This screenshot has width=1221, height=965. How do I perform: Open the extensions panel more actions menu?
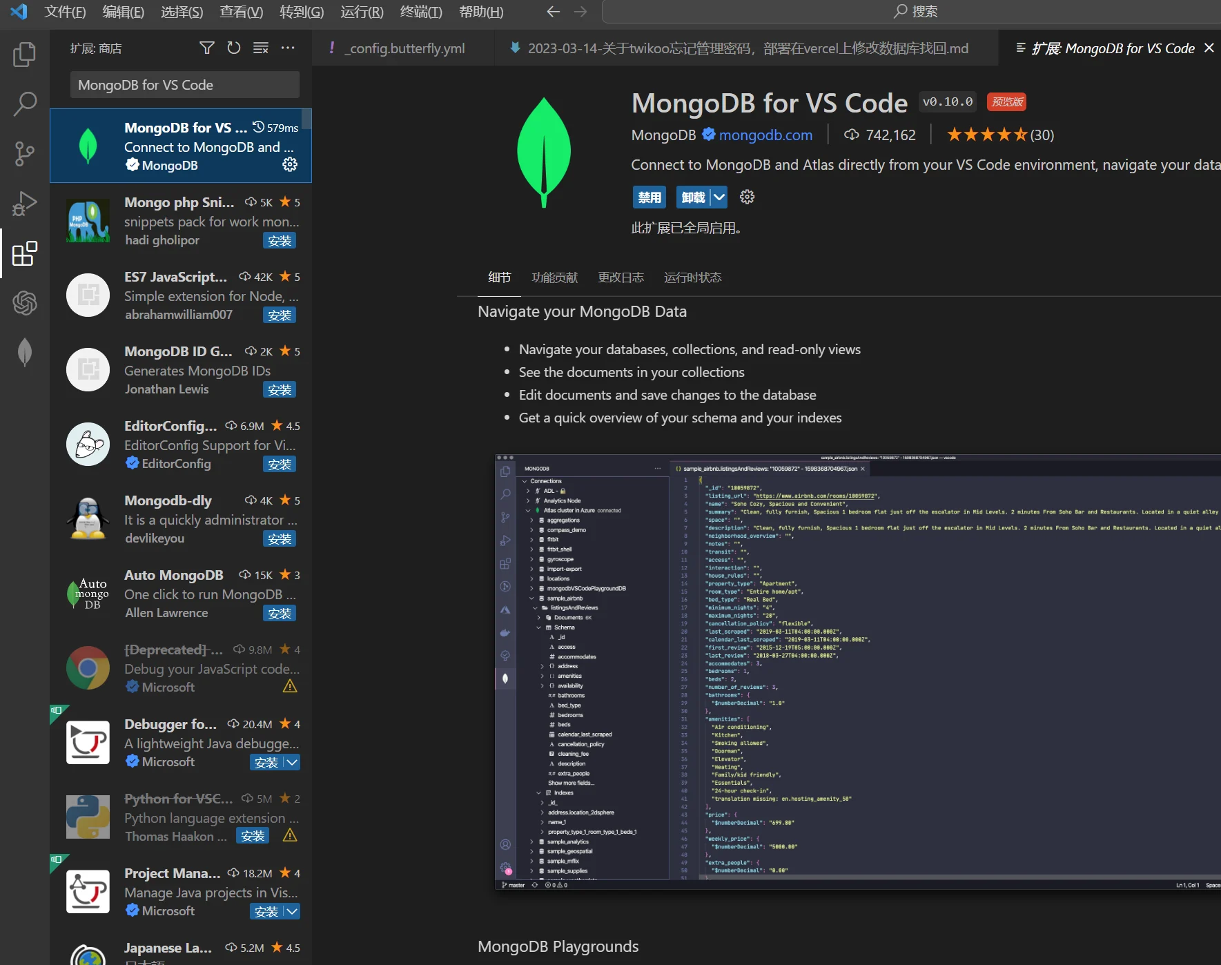pos(288,48)
